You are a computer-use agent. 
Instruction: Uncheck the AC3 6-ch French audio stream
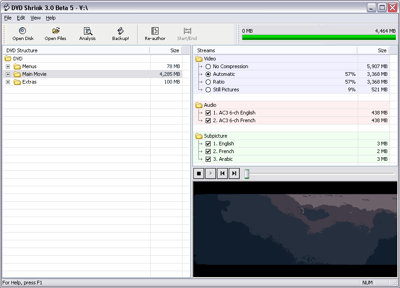coord(208,120)
